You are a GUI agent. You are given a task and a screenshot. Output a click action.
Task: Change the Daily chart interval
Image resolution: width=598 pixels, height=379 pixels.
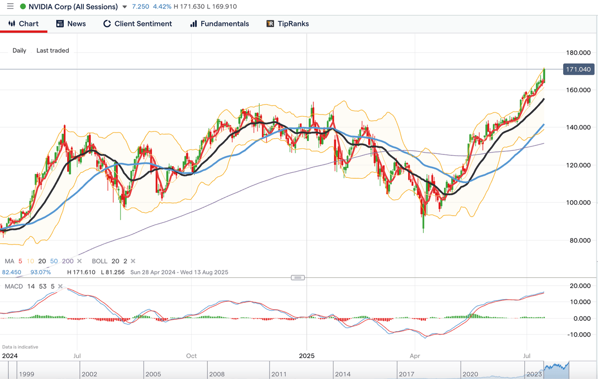pyautogui.click(x=19, y=50)
